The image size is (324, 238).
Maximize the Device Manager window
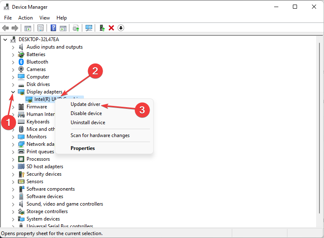coord(295,7)
